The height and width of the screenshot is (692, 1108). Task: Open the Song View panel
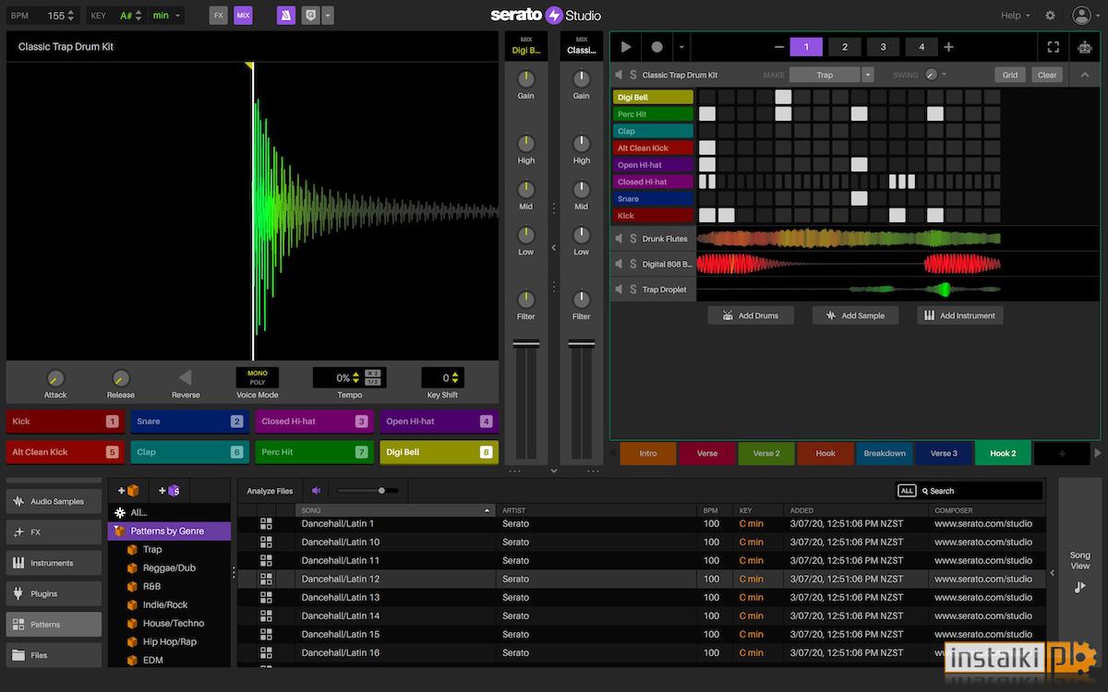coord(1080,572)
